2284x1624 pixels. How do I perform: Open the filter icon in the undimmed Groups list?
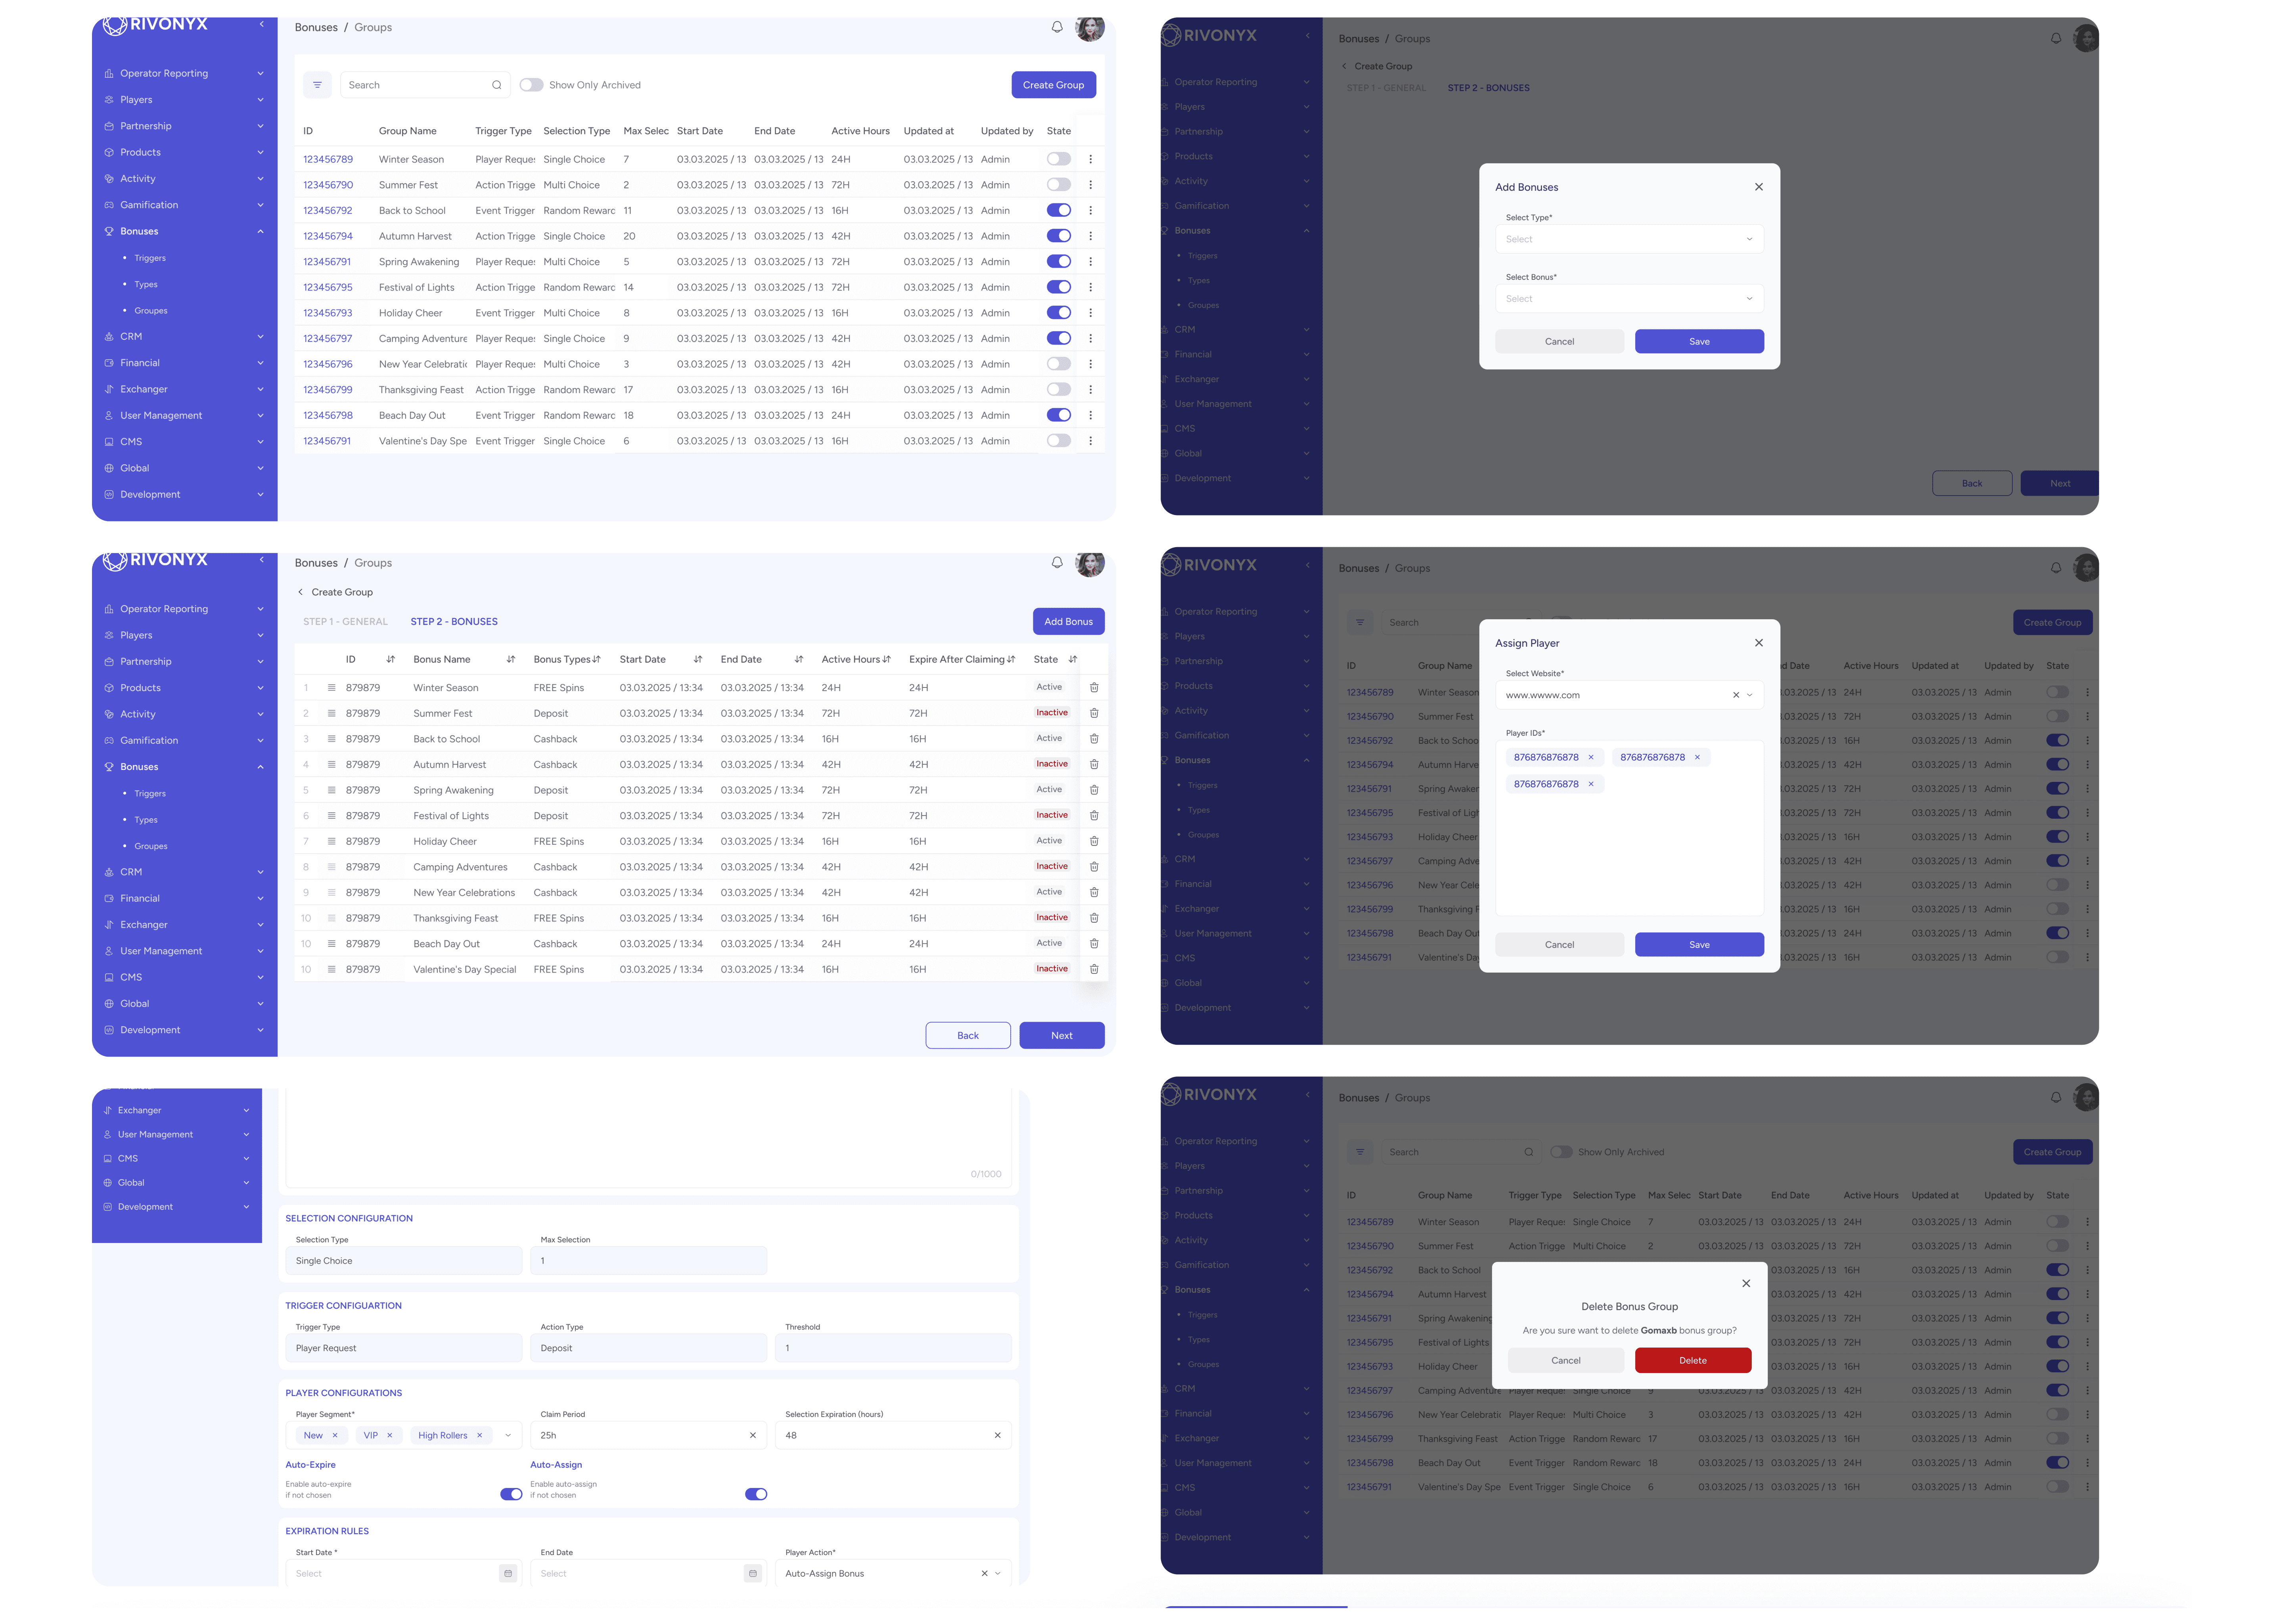(317, 85)
